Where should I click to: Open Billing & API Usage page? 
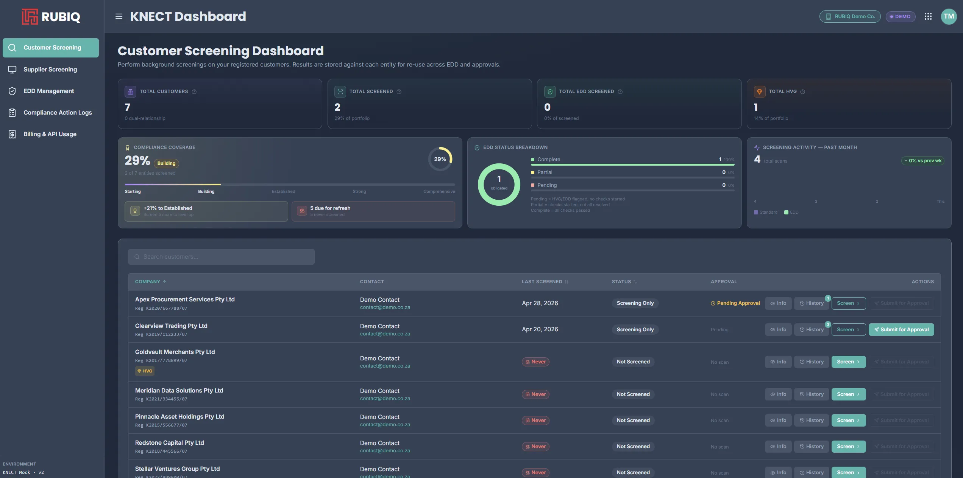coord(51,134)
